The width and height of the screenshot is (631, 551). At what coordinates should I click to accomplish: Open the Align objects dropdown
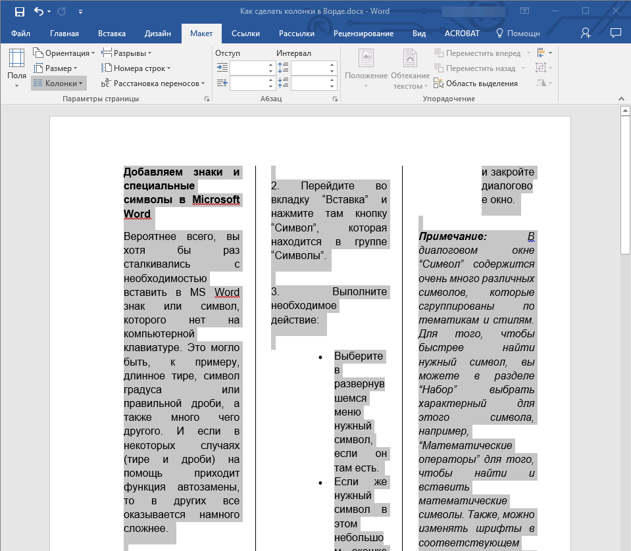click(x=545, y=53)
